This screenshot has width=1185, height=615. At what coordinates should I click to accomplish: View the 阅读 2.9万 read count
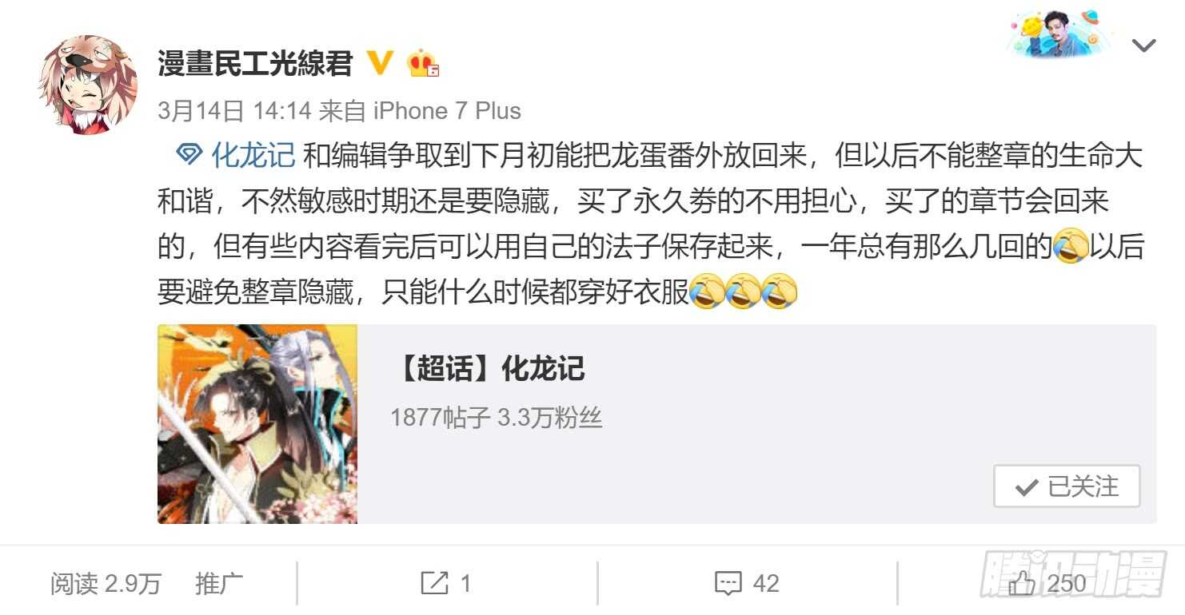[x=106, y=584]
